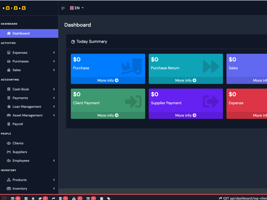267x200 pixels.
Task: Click the KHIZAR logo
Action: [14, 8]
